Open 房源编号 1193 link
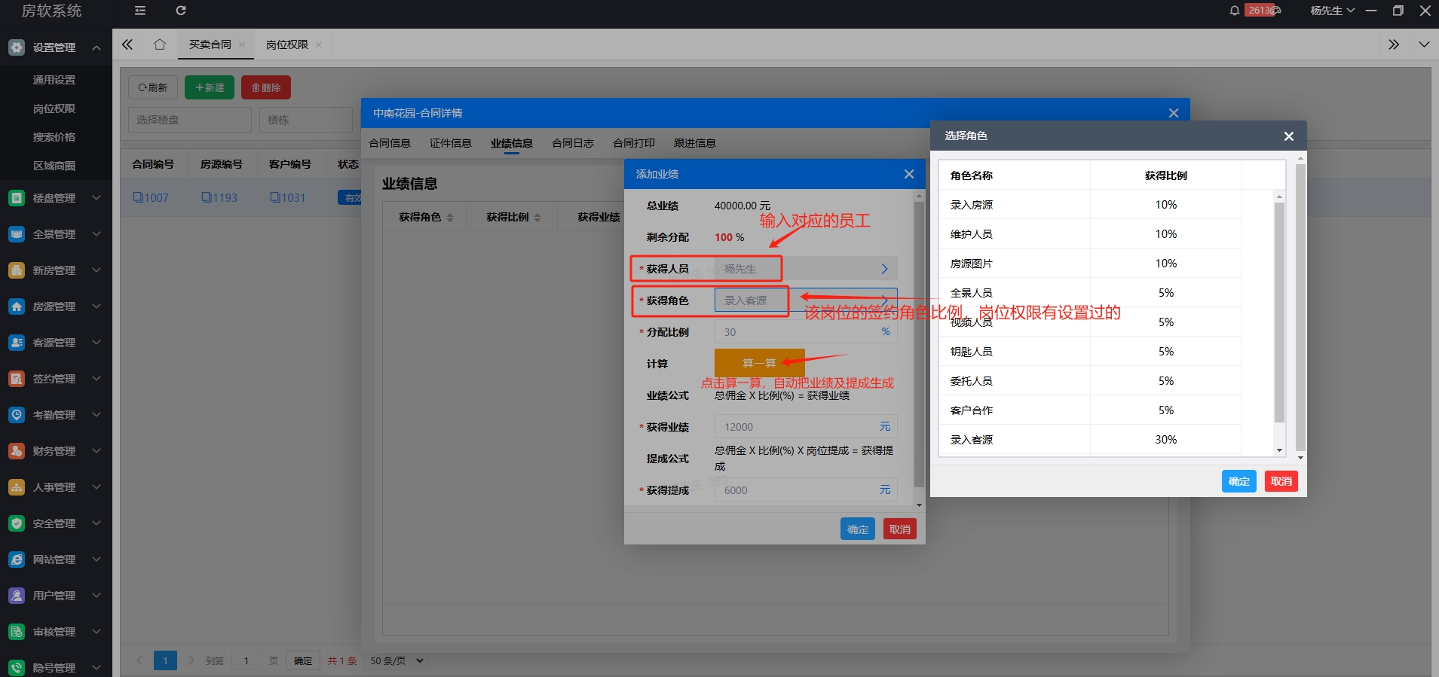Viewport: 1439px width, 677px height. 219,198
